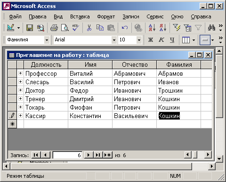
Task: Open the Окно menu
Action: [x=177, y=16]
